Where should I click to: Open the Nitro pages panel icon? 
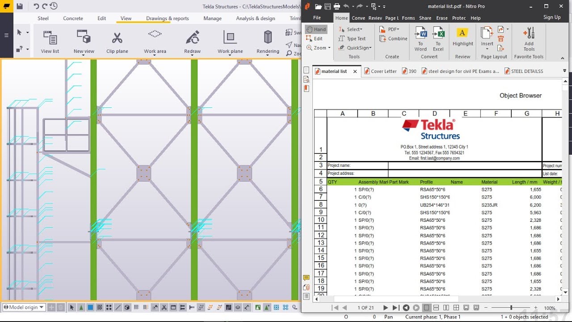(x=306, y=70)
